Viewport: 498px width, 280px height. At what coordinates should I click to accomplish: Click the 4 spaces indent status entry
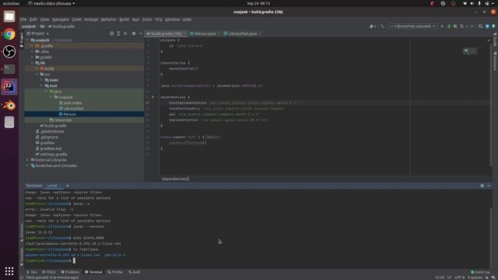pyautogui.click(x=475, y=278)
